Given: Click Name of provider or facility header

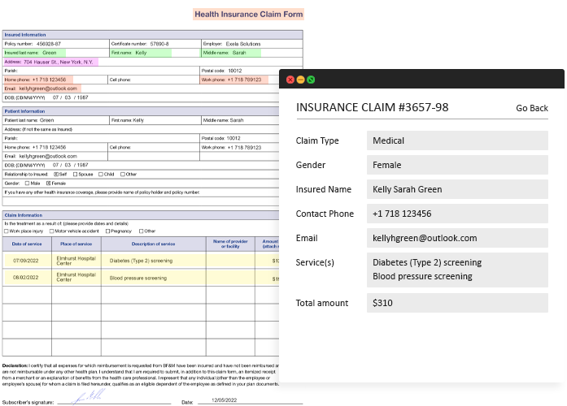Looking at the screenshot, I should 230,244.
